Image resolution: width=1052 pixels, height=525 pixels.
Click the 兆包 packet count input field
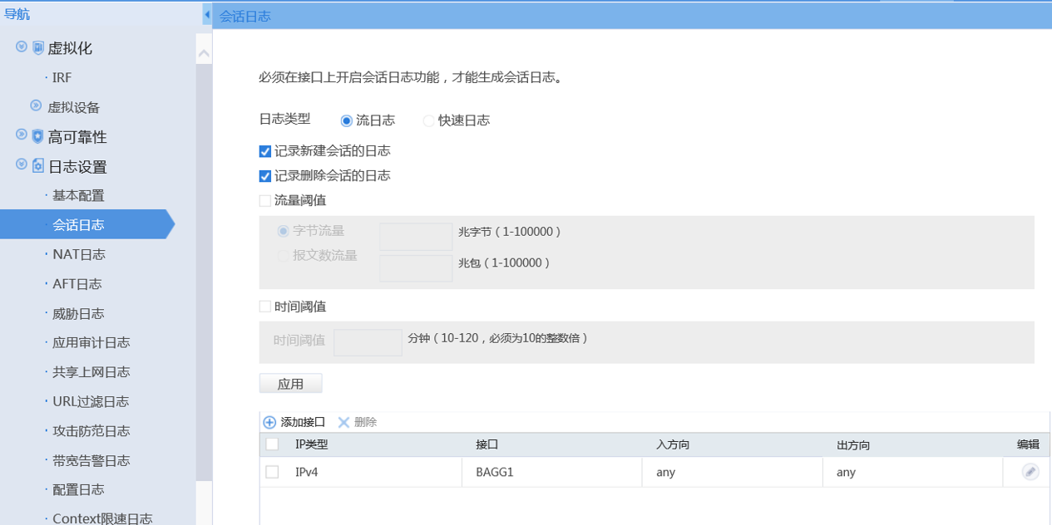pos(416,268)
